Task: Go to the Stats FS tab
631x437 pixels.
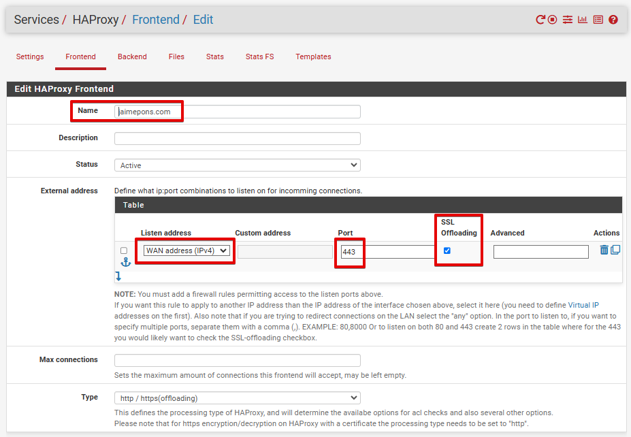Action: coord(259,56)
